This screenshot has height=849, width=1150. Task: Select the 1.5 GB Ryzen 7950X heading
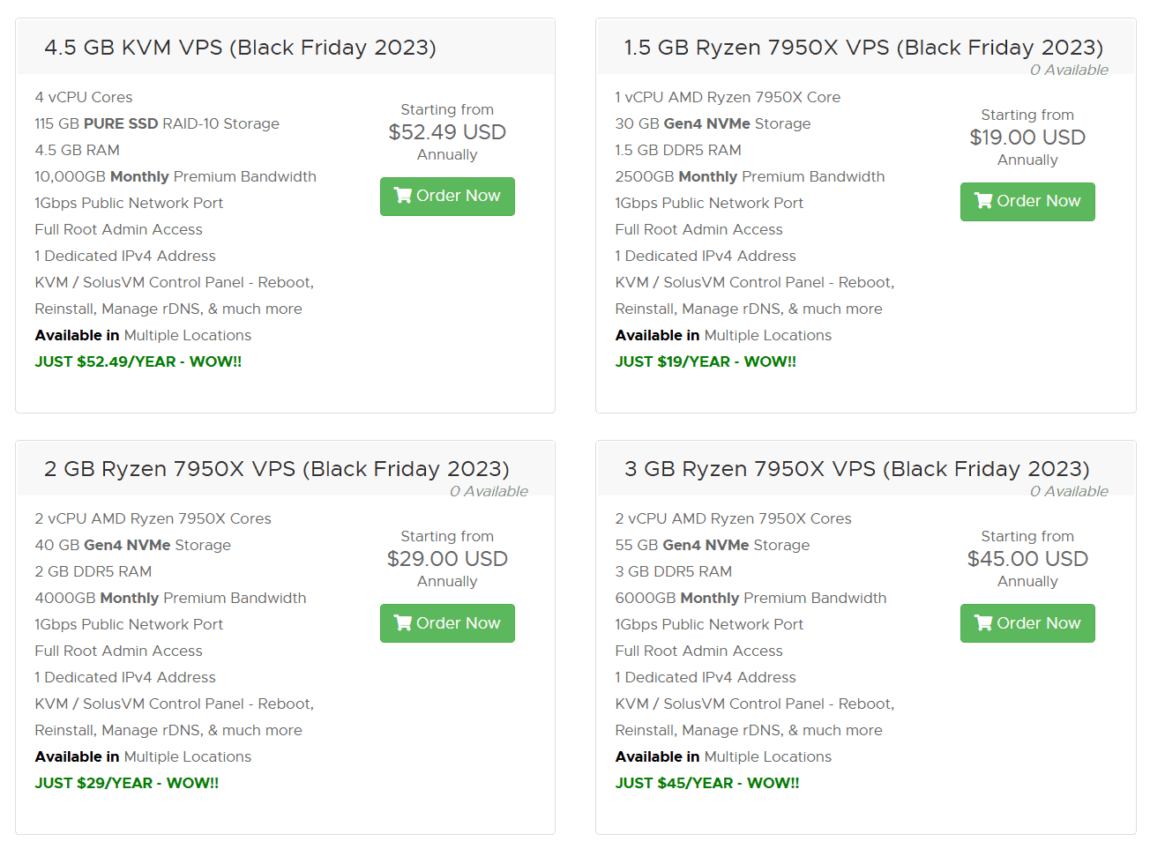point(863,48)
